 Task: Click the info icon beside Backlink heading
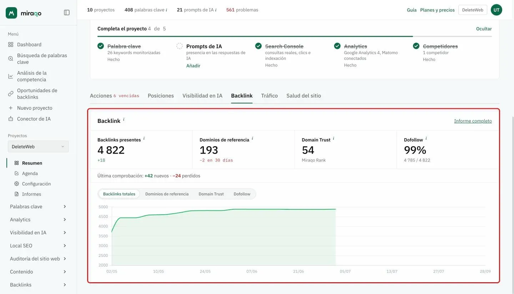tap(124, 119)
